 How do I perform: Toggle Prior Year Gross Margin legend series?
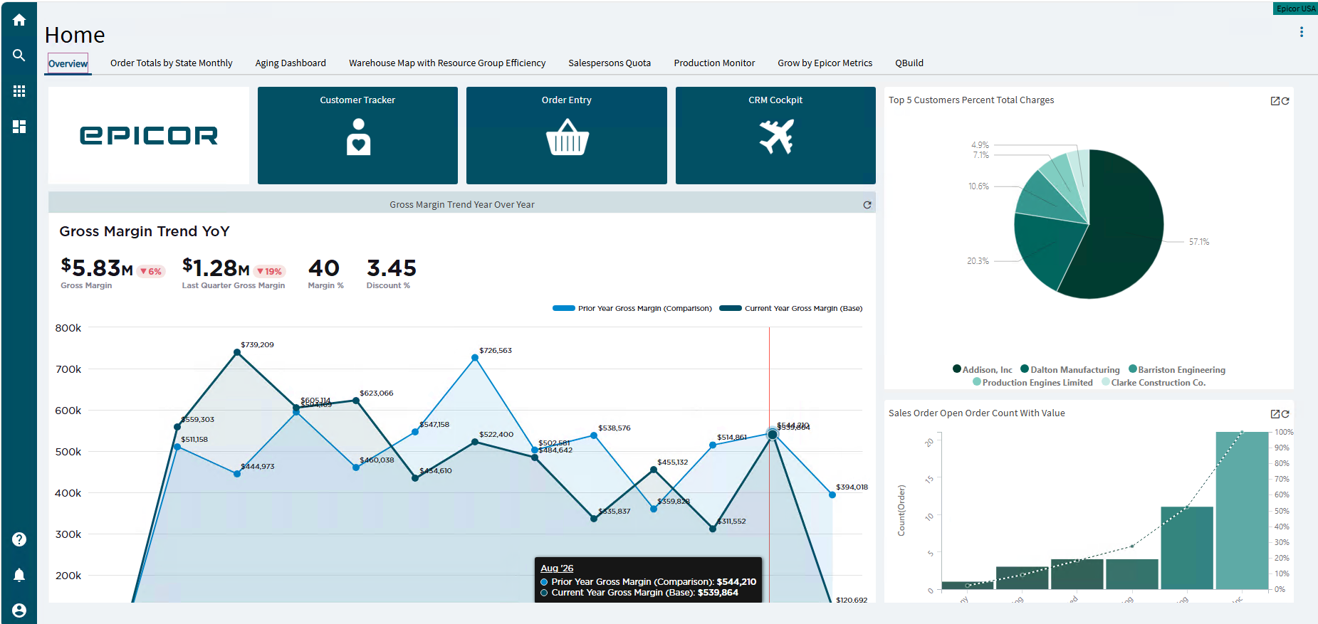632,308
